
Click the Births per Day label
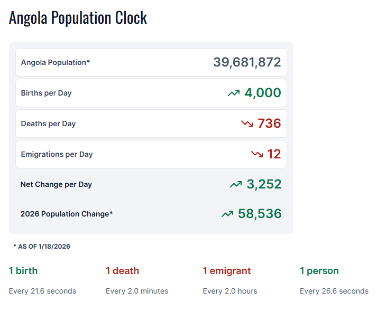point(46,93)
